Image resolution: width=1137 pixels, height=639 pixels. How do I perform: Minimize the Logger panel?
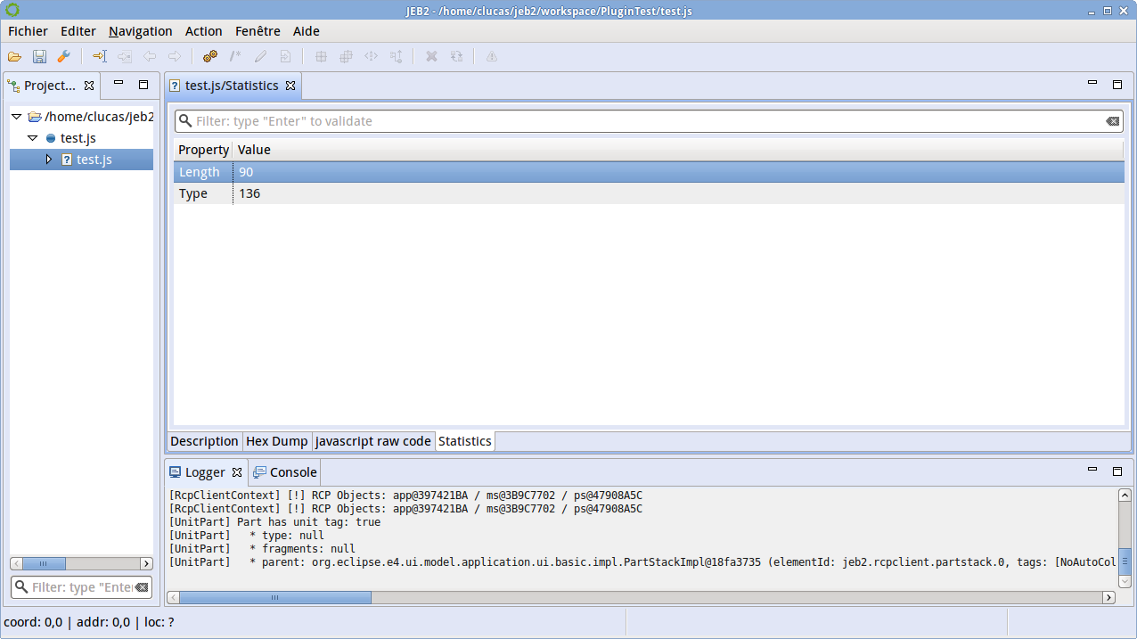[1092, 470]
